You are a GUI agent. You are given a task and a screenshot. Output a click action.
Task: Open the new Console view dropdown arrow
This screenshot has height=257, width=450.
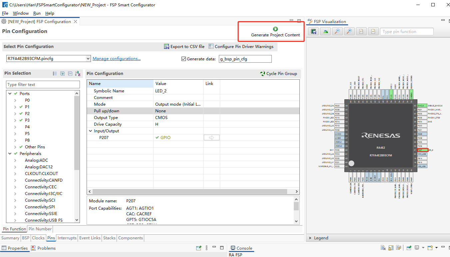pos(437,248)
